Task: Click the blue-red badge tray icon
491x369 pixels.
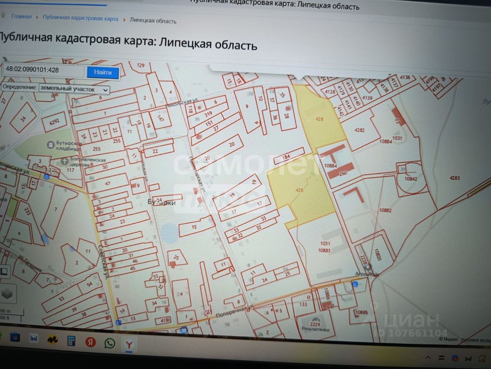Action: (x=455, y=358)
